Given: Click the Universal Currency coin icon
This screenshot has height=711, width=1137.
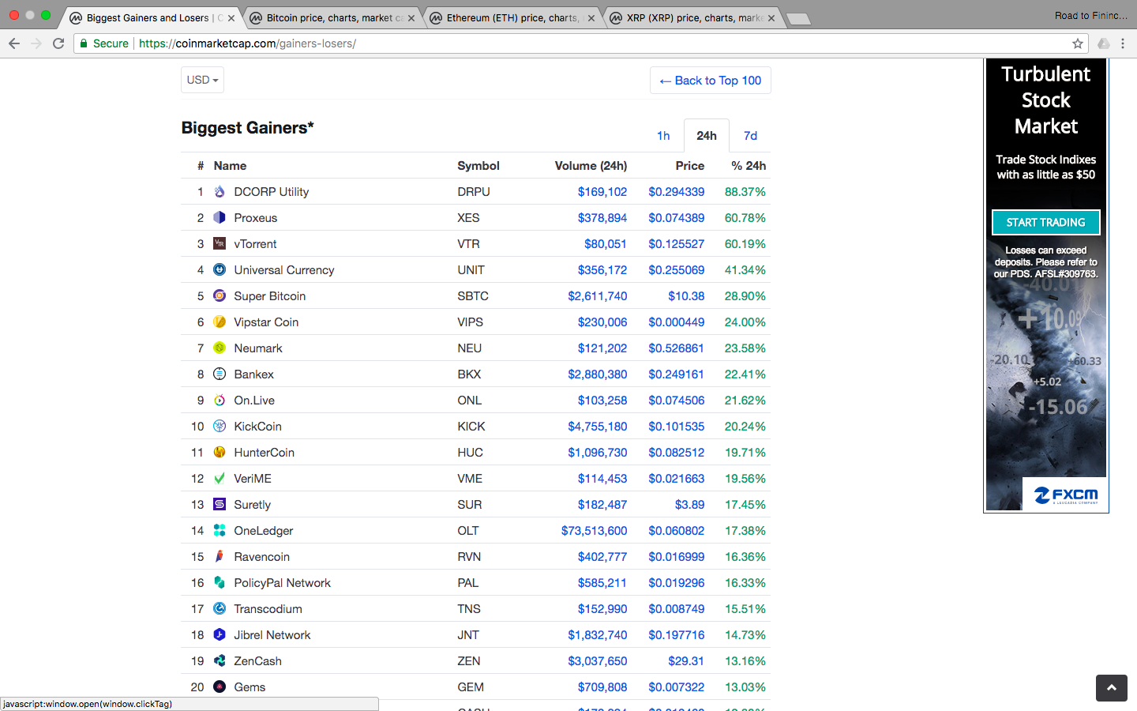Looking at the screenshot, I should pyautogui.click(x=220, y=270).
